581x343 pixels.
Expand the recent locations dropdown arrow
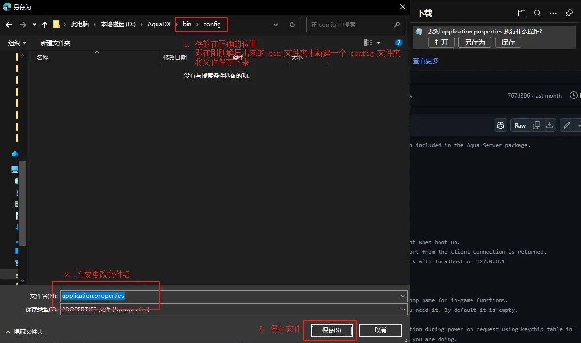[34, 24]
